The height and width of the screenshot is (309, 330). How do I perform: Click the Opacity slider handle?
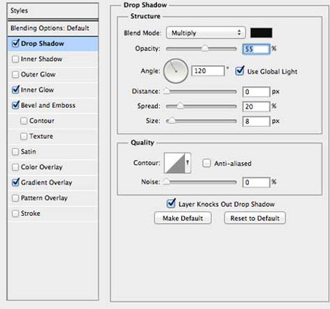point(205,48)
